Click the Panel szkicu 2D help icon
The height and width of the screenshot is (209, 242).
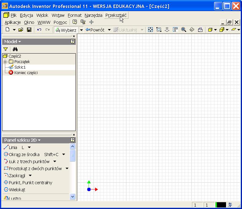(x=72, y=140)
